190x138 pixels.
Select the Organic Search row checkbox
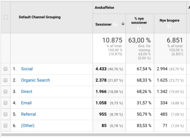(x=6, y=80)
